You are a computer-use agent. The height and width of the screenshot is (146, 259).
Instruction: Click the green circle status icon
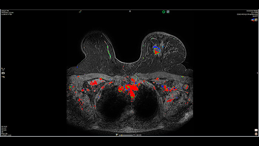[x=164, y=12]
